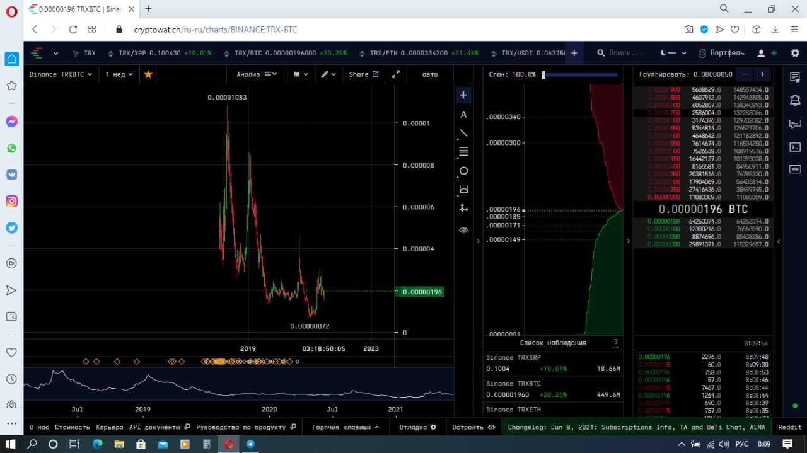Select TRX/XRP ticker in the top bar
The height and width of the screenshot is (453, 807).
click(160, 54)
